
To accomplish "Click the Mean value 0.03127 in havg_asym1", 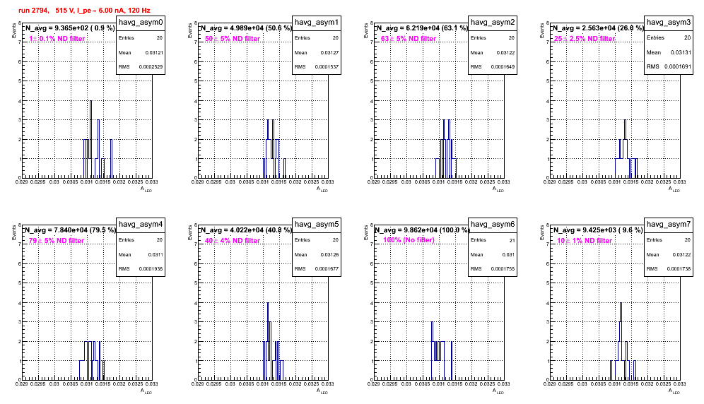I will click(330, 52).
